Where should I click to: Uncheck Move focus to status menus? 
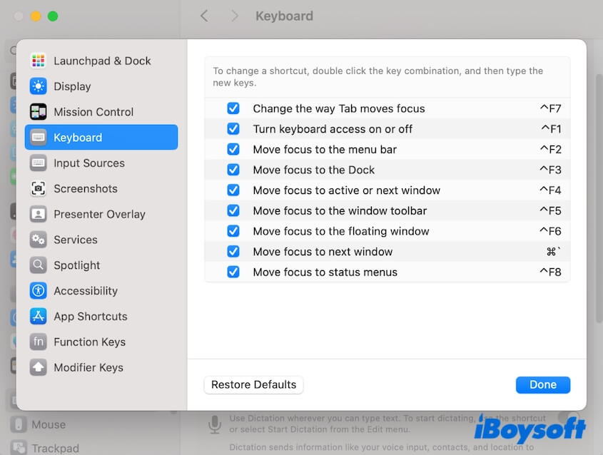(x=233, y=272)
